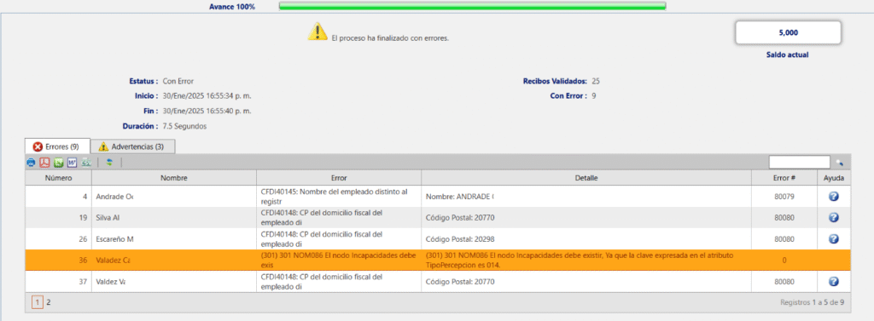This screenshot has width=874, height=321.
Task: Open help for the Escareño error row
Action: pyautogui.click(x=834, y=238)
